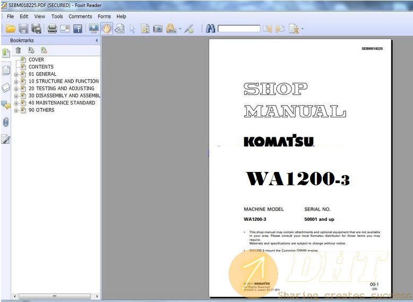Click the Open folder icon
The width and height of the screenshot is (413, 302).
(x=10, y=29)
